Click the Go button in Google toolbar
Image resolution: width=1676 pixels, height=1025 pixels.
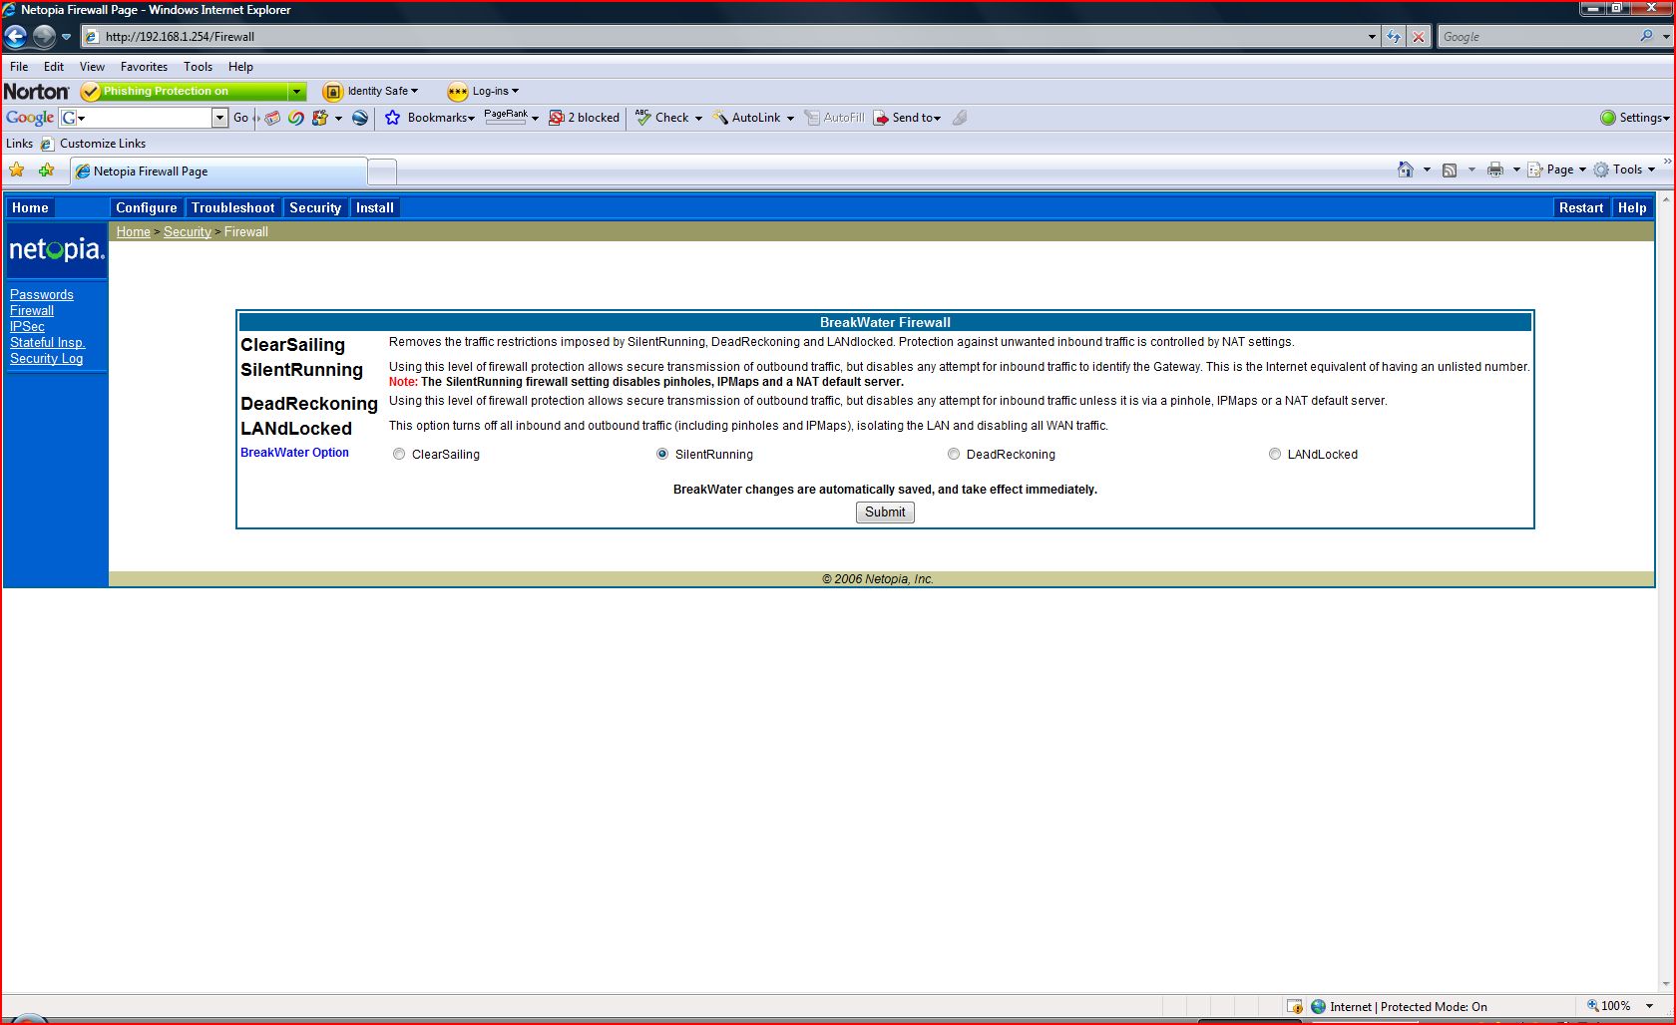[241, 118]
